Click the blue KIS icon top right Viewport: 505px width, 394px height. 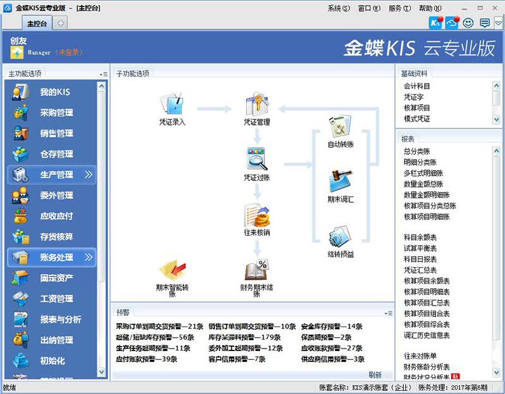click(435, 23)
